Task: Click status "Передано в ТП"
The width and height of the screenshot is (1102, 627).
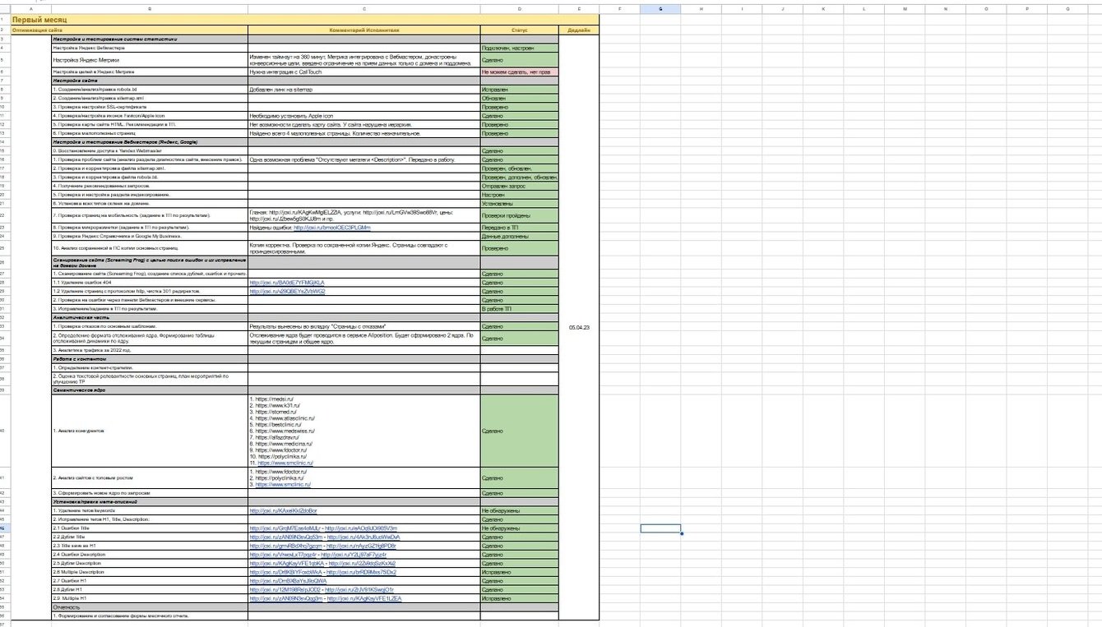Action: click(519, 227)
